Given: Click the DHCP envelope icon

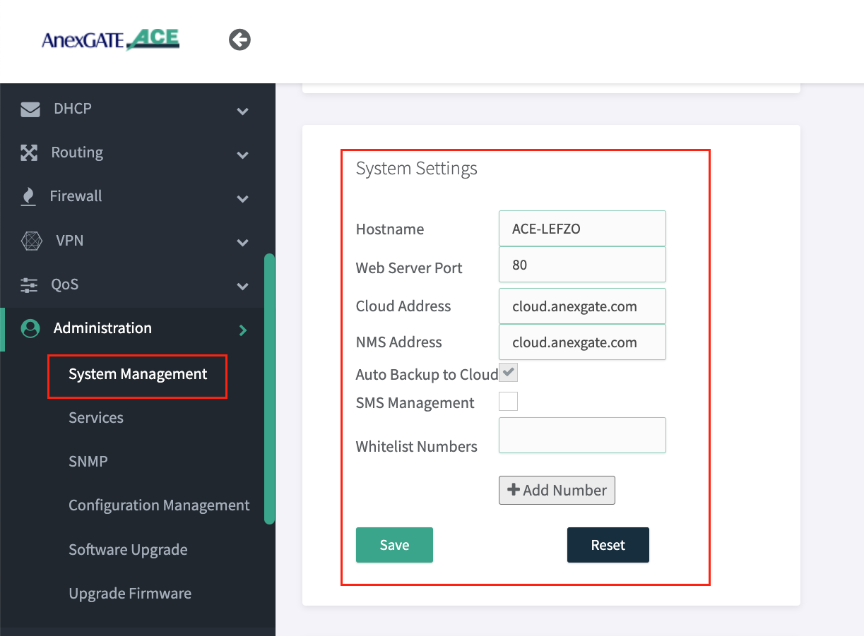Looking at the screenshot, I should pos(30,109).
